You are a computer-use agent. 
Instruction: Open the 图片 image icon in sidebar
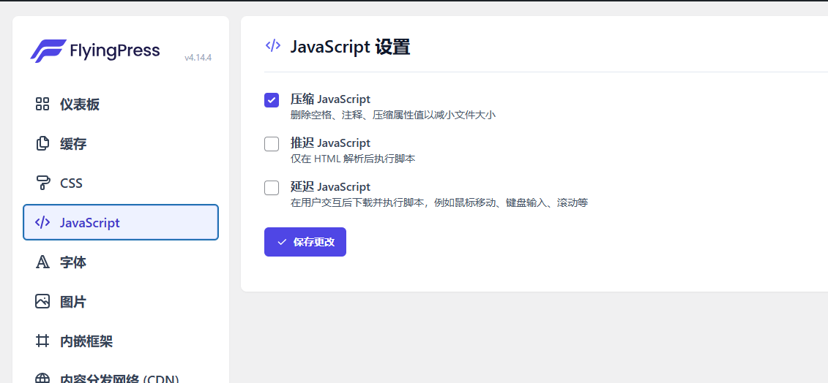pyautogui.click(x=42, y=302)
